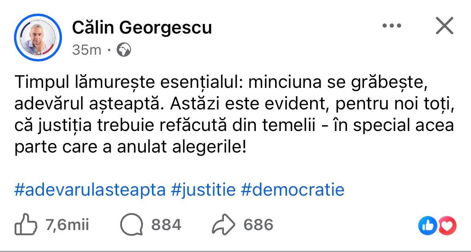This screenshot has width=471, height=252.
Task: Open the #adevarulasteapta hashtag
Action: tap(90, 190)
